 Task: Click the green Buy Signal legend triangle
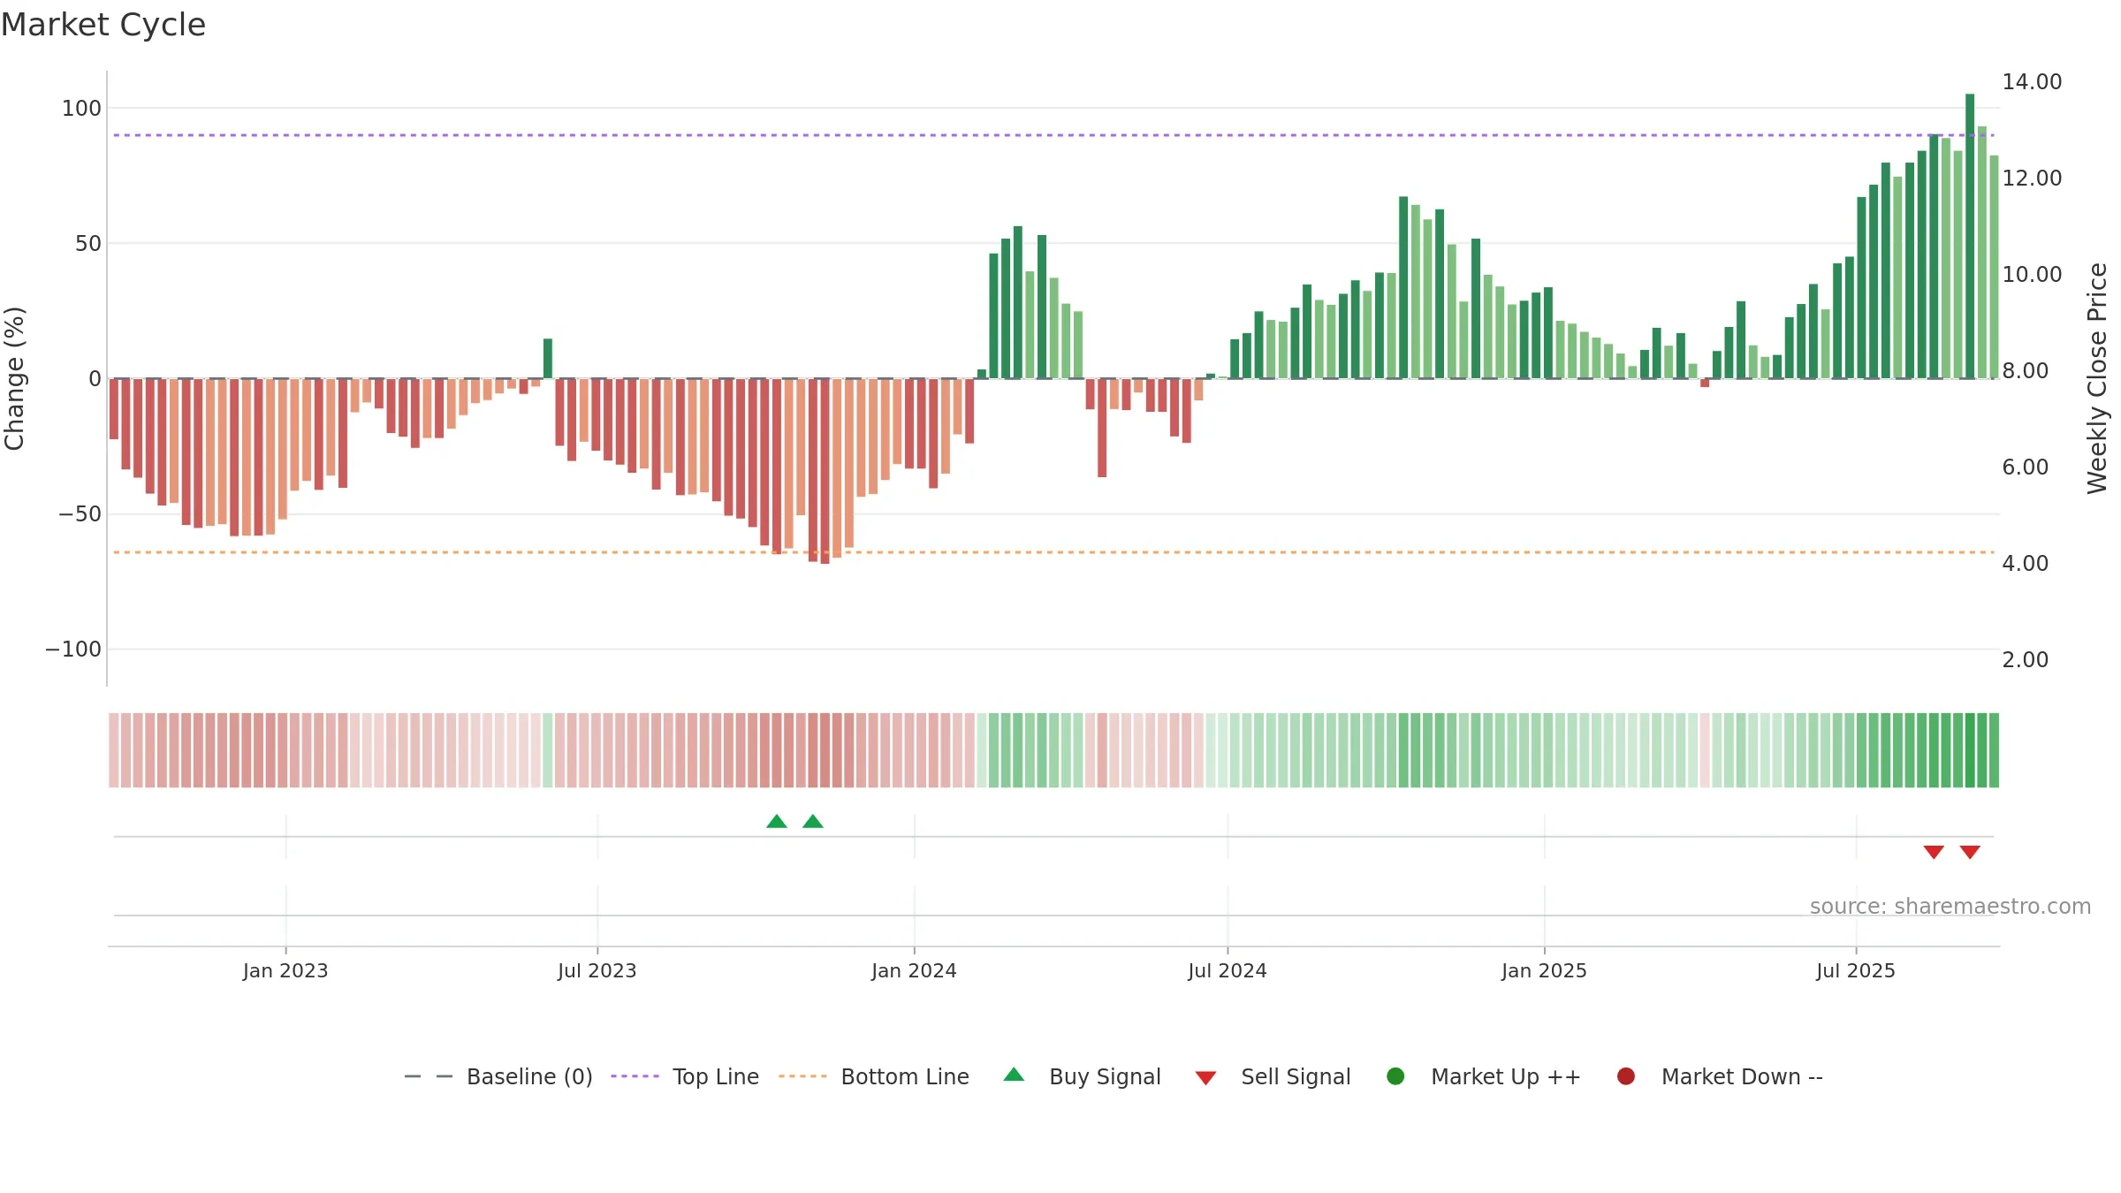click(x=1014, y=1075)
